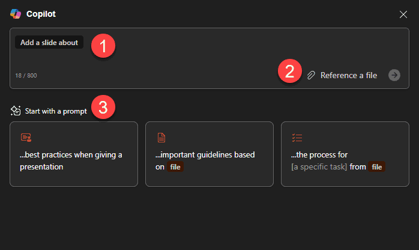Click the 18 / 800 character counter

(x=26, y=76)
